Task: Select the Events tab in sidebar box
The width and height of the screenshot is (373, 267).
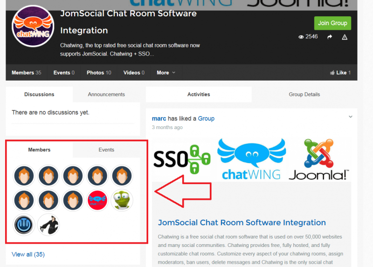Action: click(106, 150)
